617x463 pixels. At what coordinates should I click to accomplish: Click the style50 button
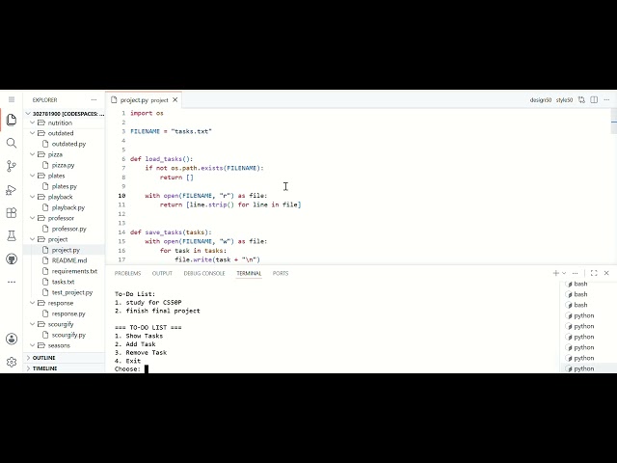564,100
